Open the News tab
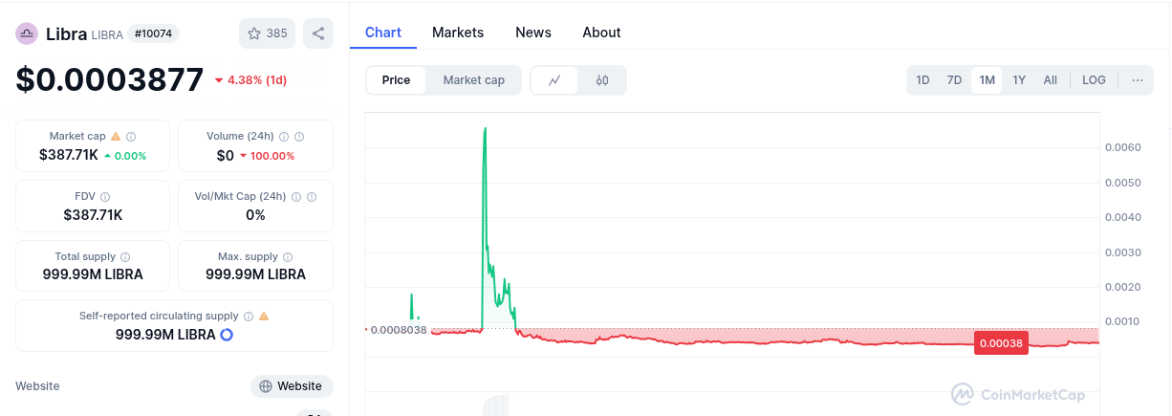 (x=533, y=33)
